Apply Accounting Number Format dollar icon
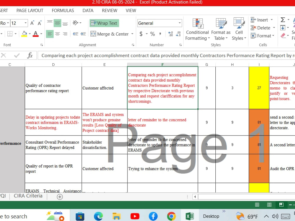 (x=141, y=34)
